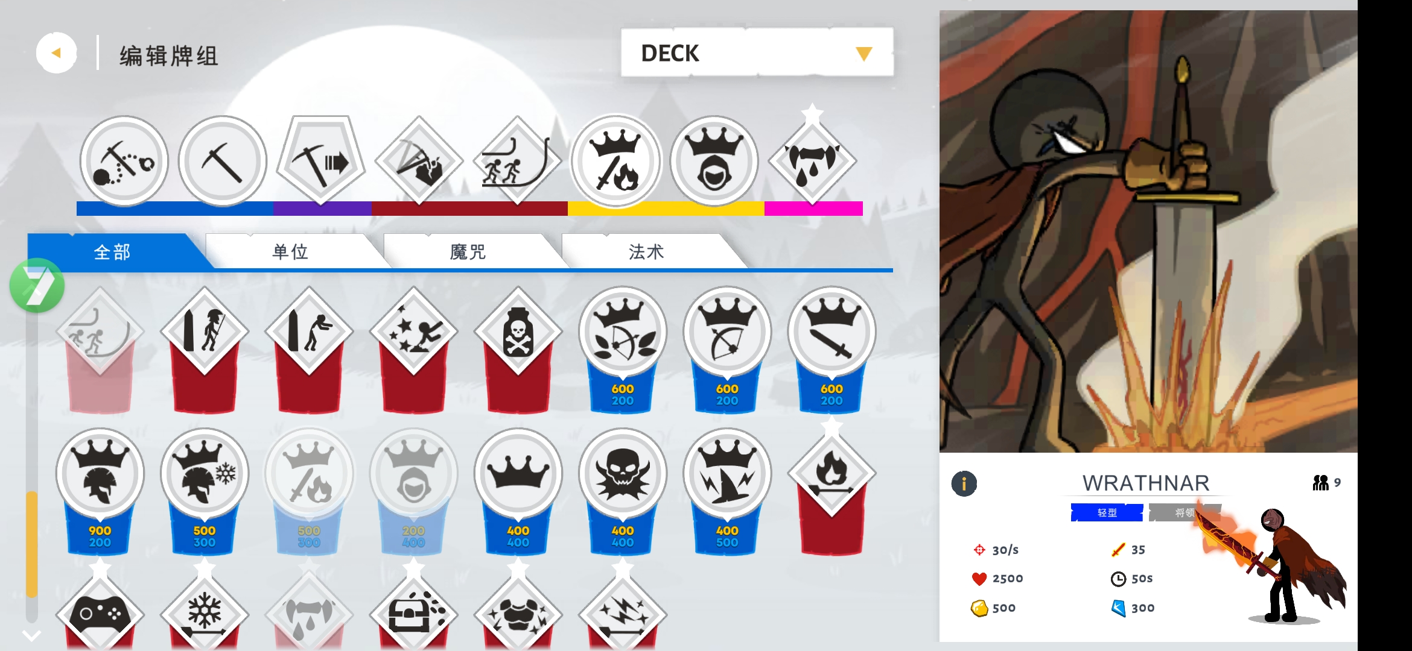
Task: Click the card list scrollbar down arrow
Action: point(31,635)
